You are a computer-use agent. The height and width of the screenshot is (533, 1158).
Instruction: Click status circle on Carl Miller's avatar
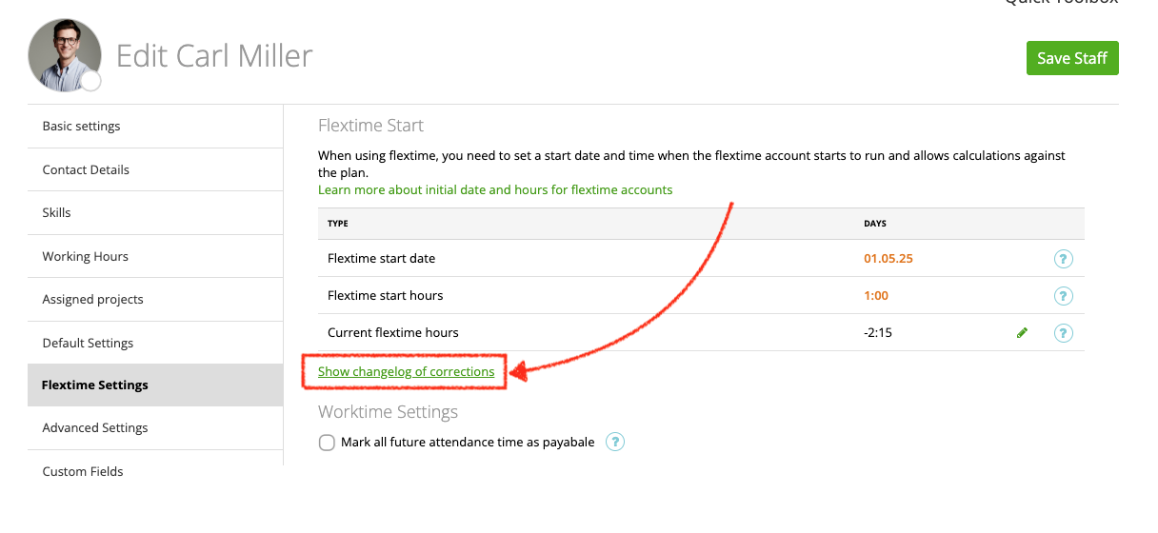pyautogui.click(x=90, y=82)
